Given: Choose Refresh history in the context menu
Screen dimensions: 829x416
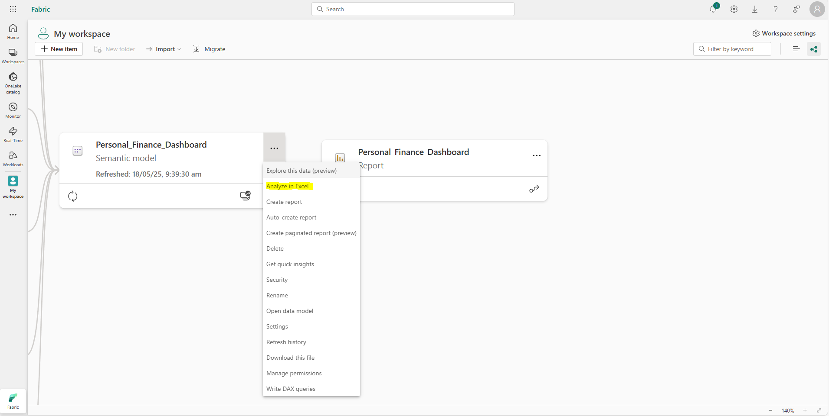Looking at the screenshot, I should 286,342.
